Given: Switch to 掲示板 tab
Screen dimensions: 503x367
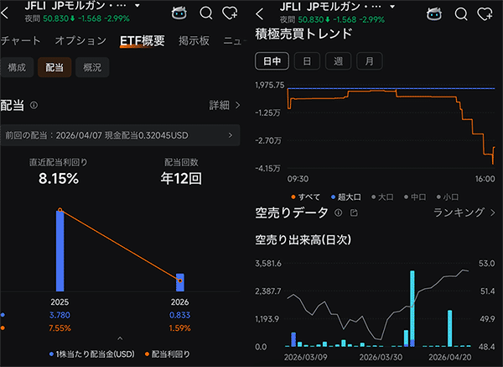Looking at the screenshot, I should click(194, 40).
